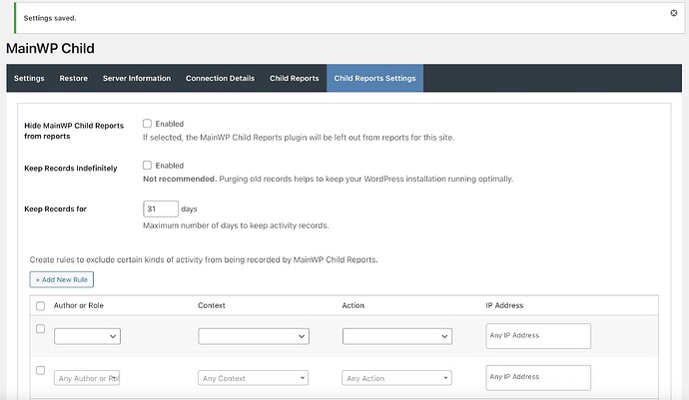
Task: Click the first row Any IP Address field
Action: pos(538,336)
